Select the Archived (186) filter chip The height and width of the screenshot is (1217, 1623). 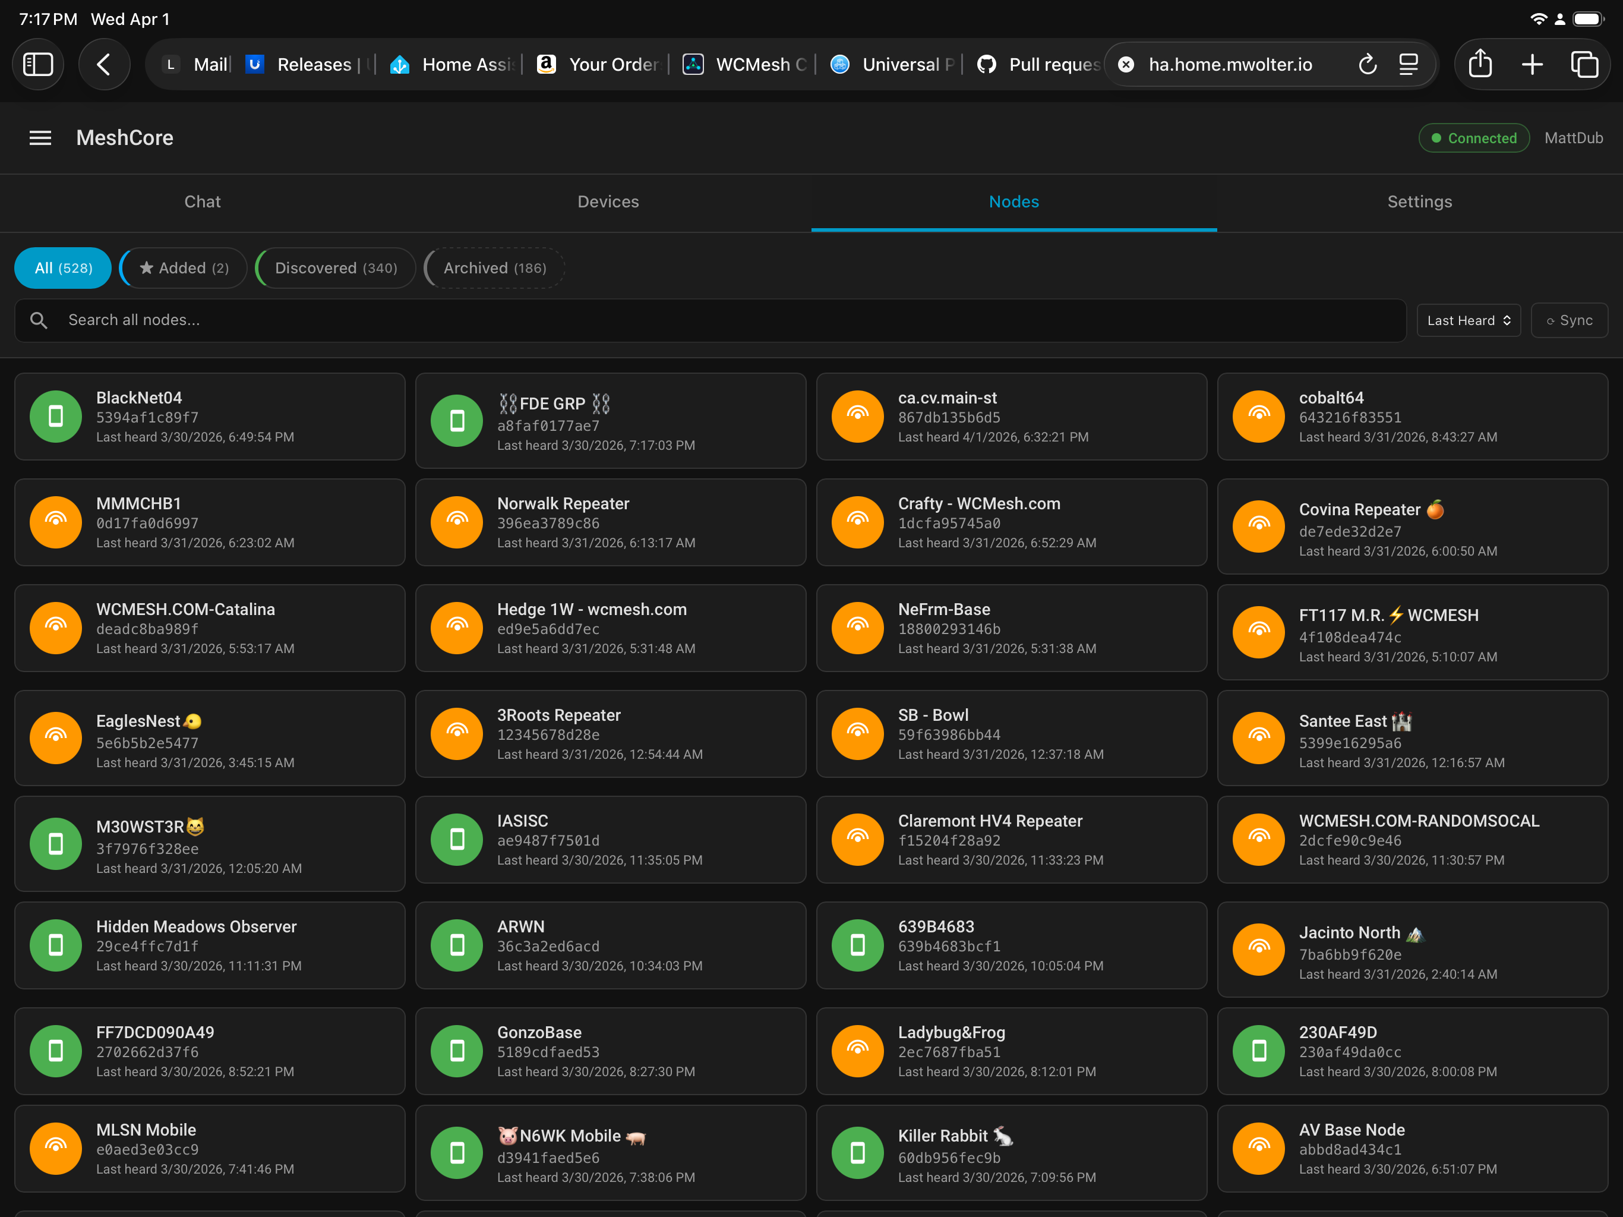point(494,268)
